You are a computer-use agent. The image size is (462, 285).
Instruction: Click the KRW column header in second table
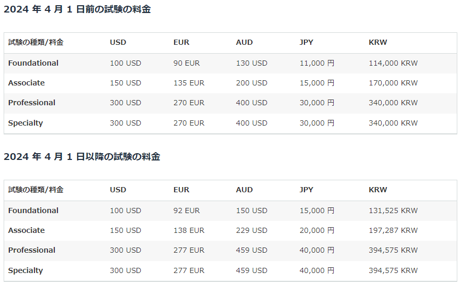(378, 190)
